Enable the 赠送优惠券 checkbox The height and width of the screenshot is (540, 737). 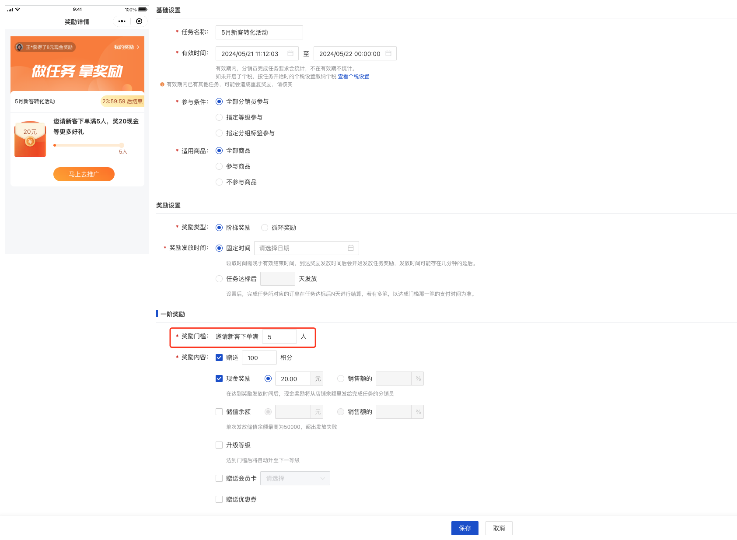[219, 499]
